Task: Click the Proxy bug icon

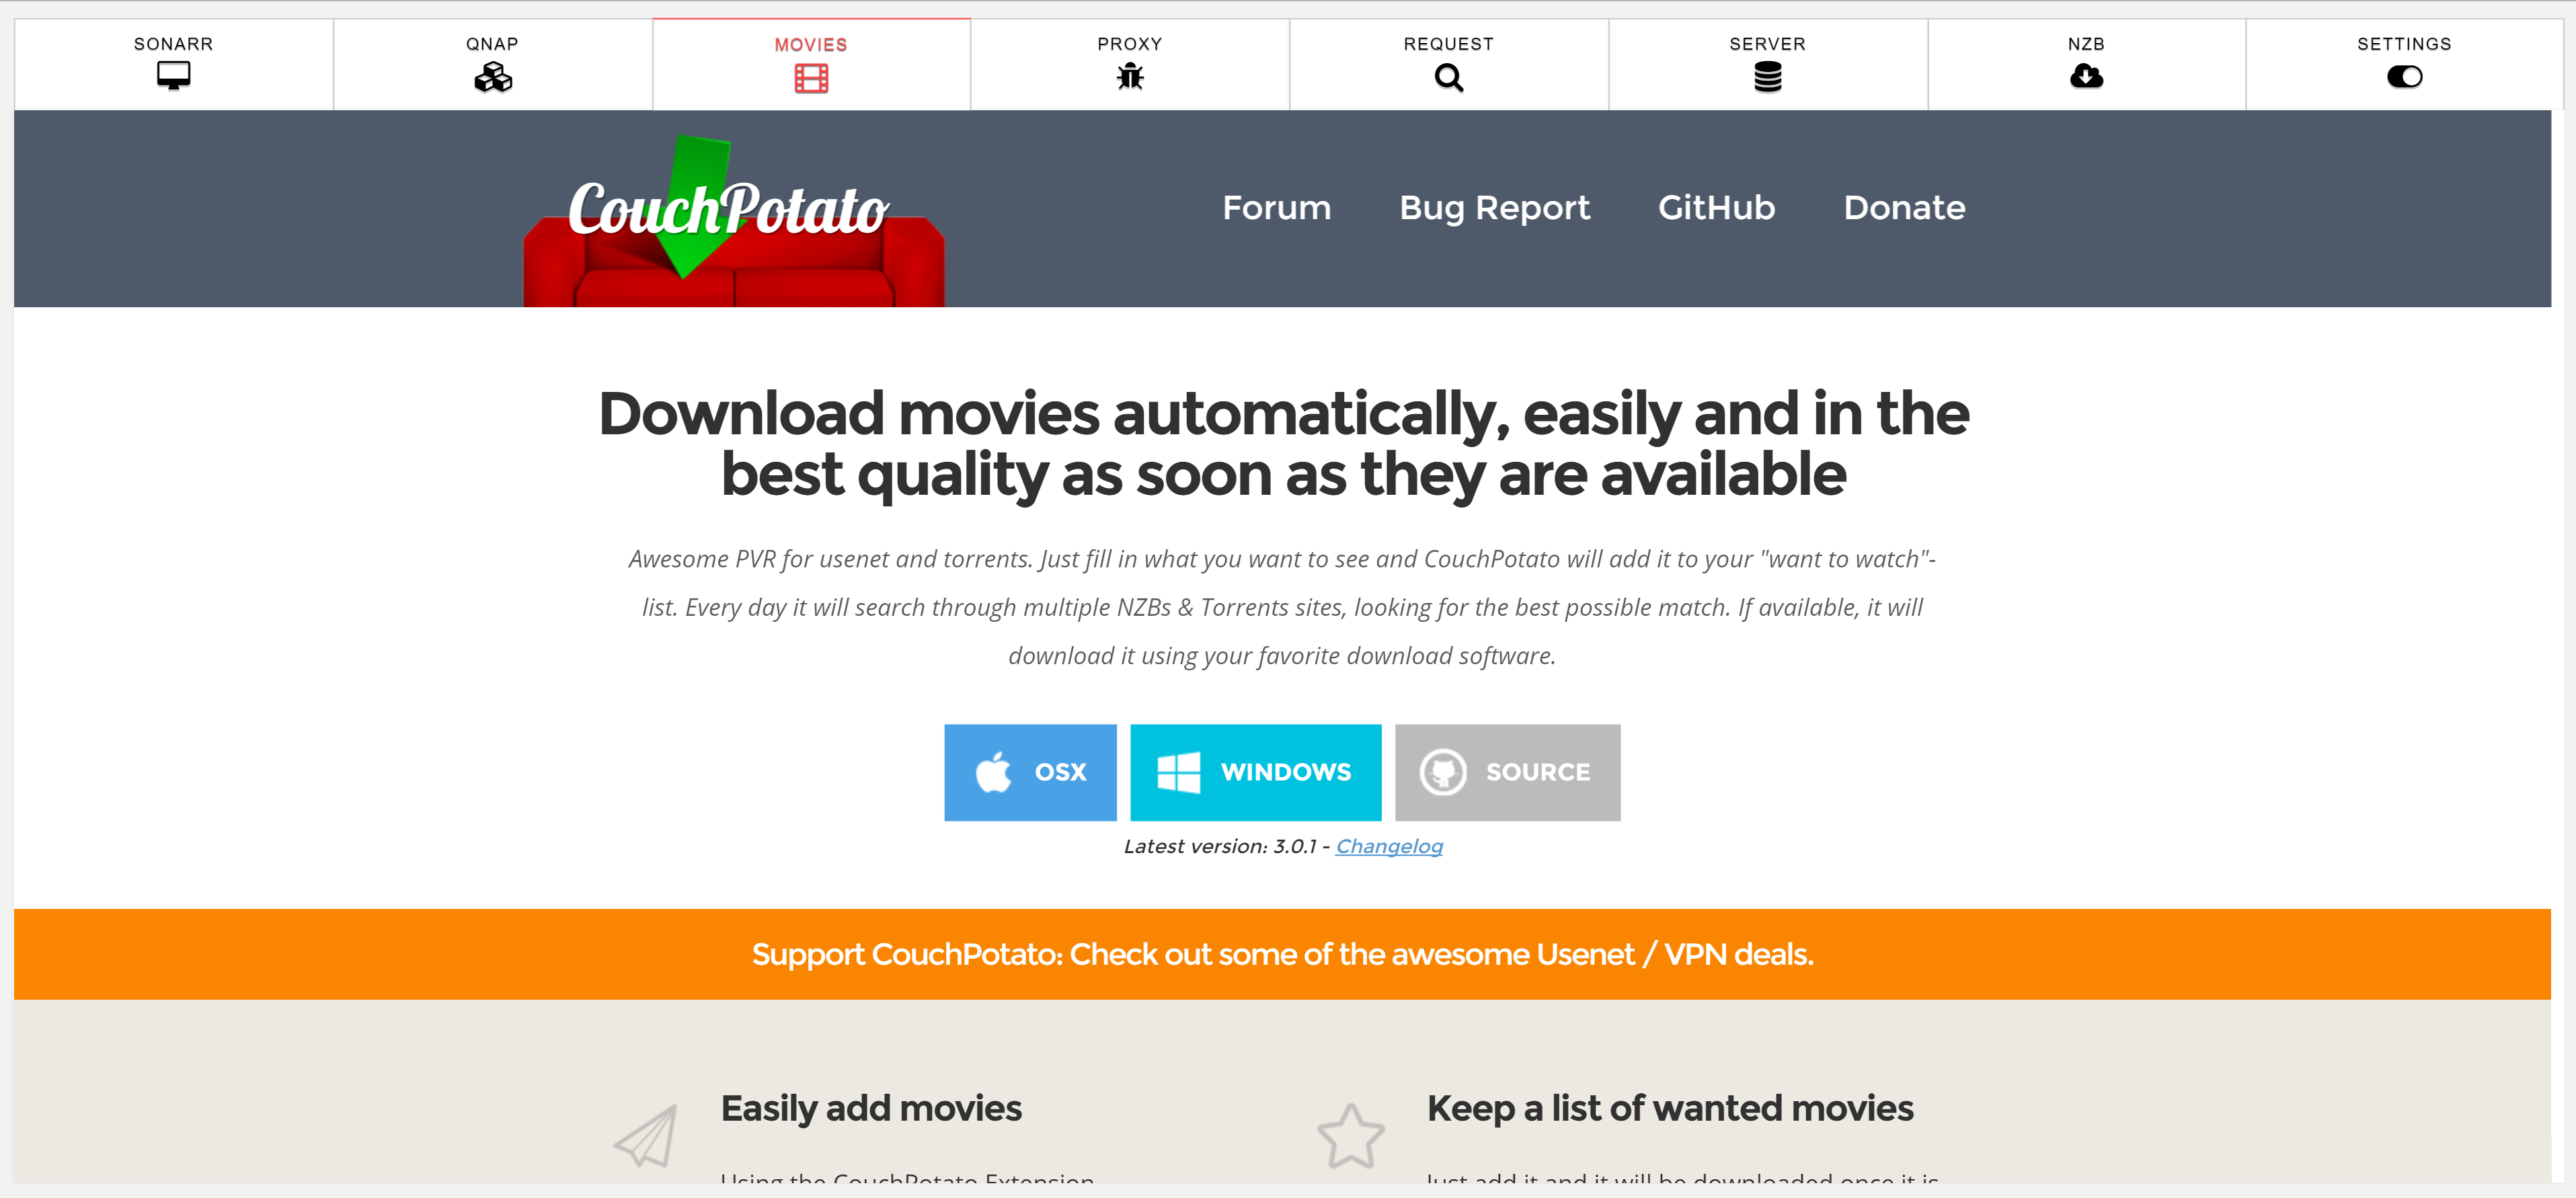Action: coord(1129,77)
